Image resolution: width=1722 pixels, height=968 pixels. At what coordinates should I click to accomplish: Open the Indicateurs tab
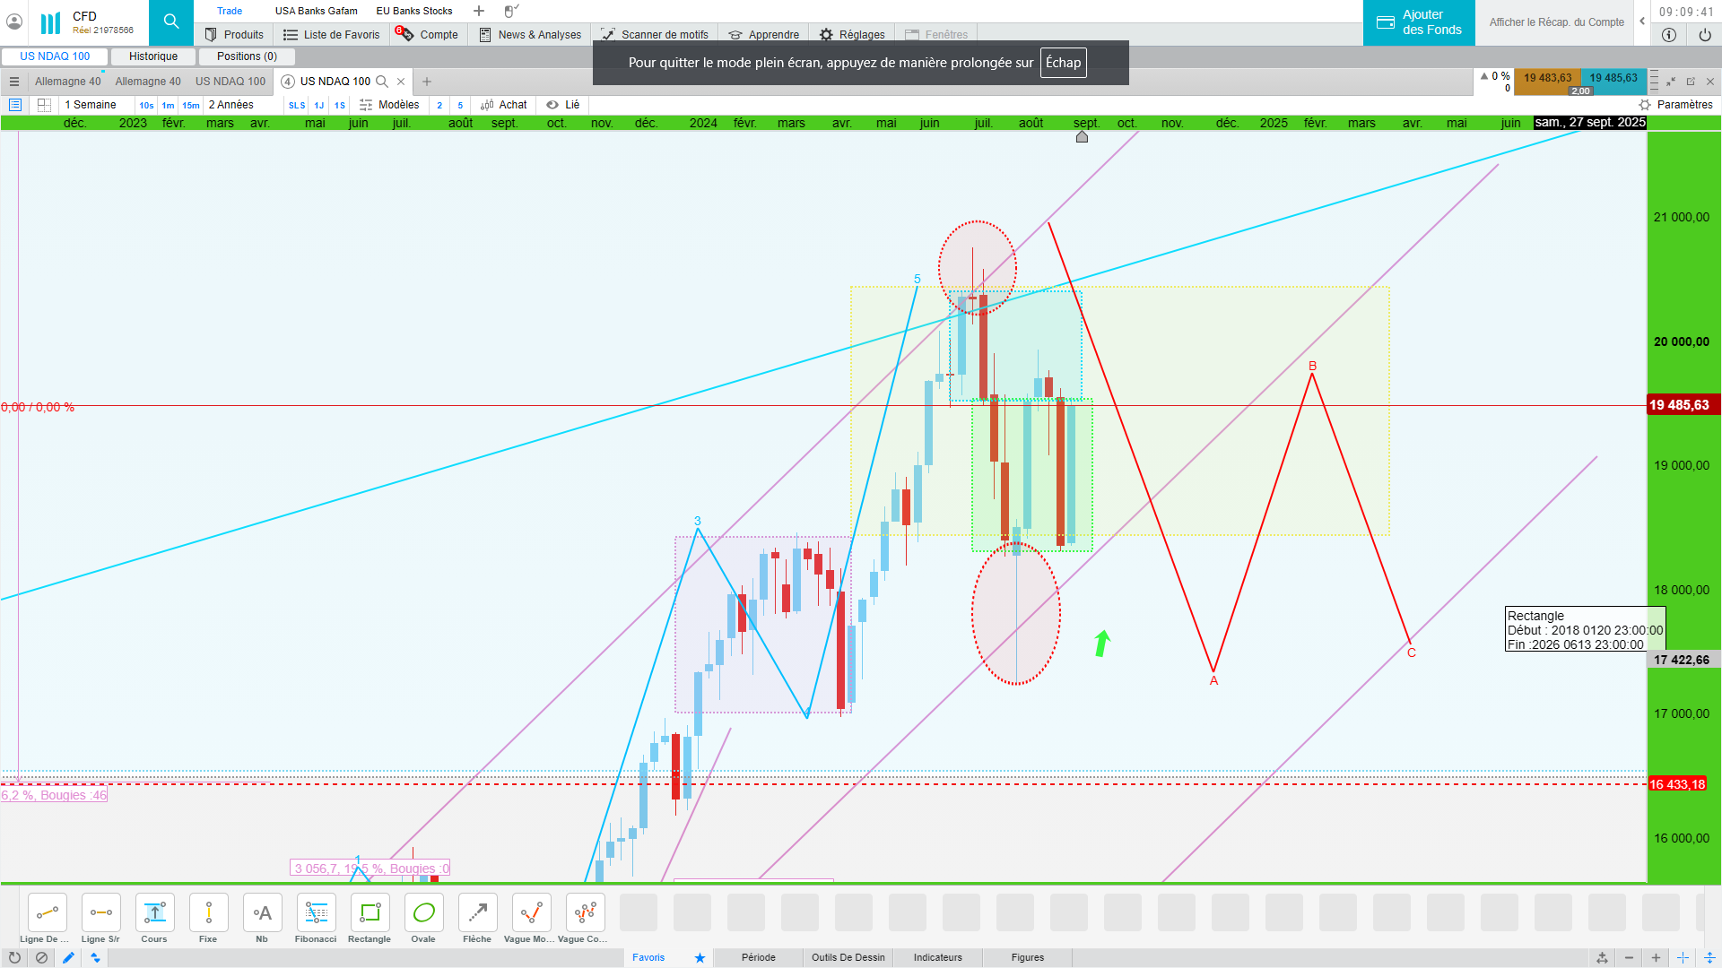[937, 957]
